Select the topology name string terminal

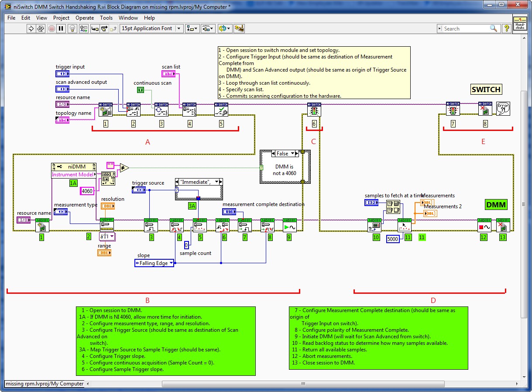pos(62,120)
